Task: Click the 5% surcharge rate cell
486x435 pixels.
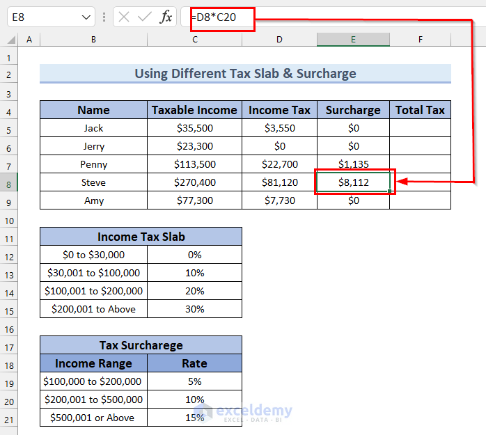Action: click(x=195, y=381)
